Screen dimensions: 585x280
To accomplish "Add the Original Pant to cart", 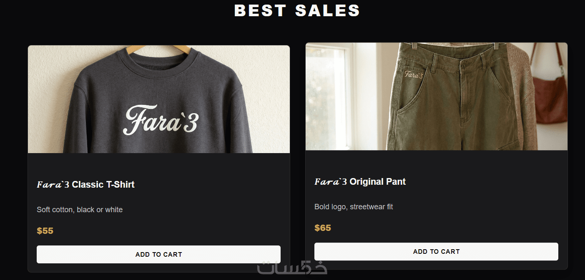I will 436,251.
